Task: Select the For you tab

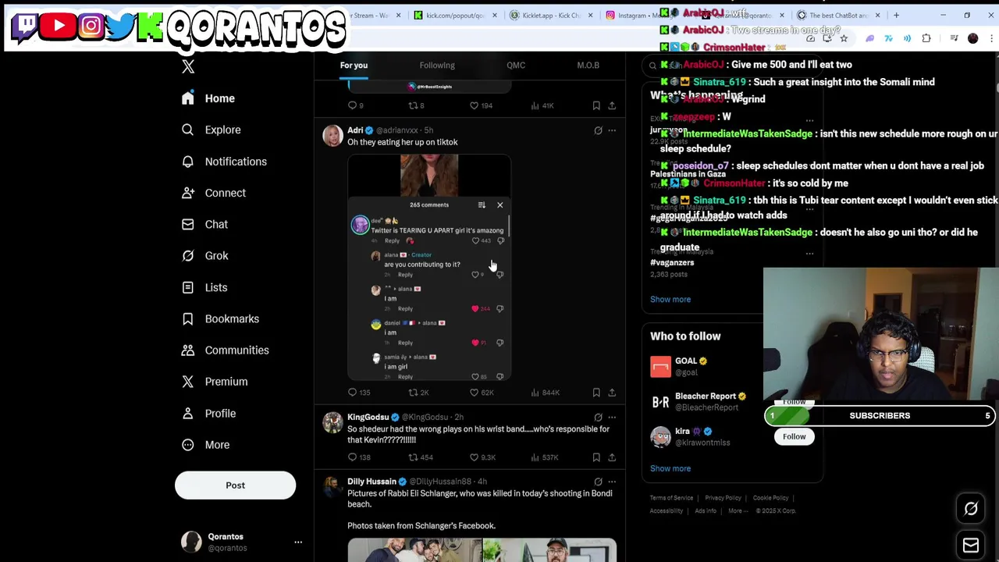Action: 354,66
